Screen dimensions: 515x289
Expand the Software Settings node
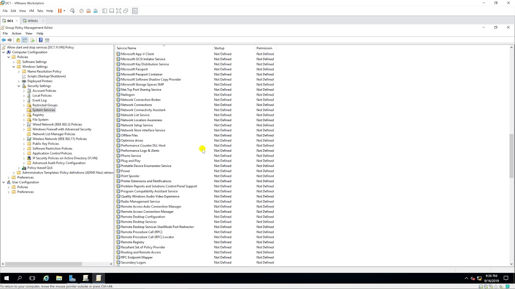tap(14, 62)
